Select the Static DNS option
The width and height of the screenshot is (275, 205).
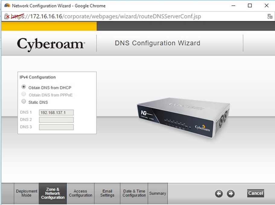coord(24,101)
